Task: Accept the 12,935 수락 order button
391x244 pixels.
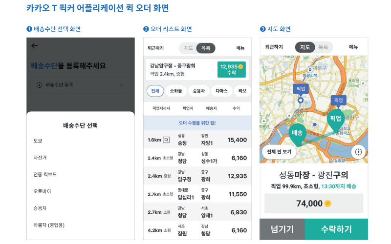Action: 231,69
